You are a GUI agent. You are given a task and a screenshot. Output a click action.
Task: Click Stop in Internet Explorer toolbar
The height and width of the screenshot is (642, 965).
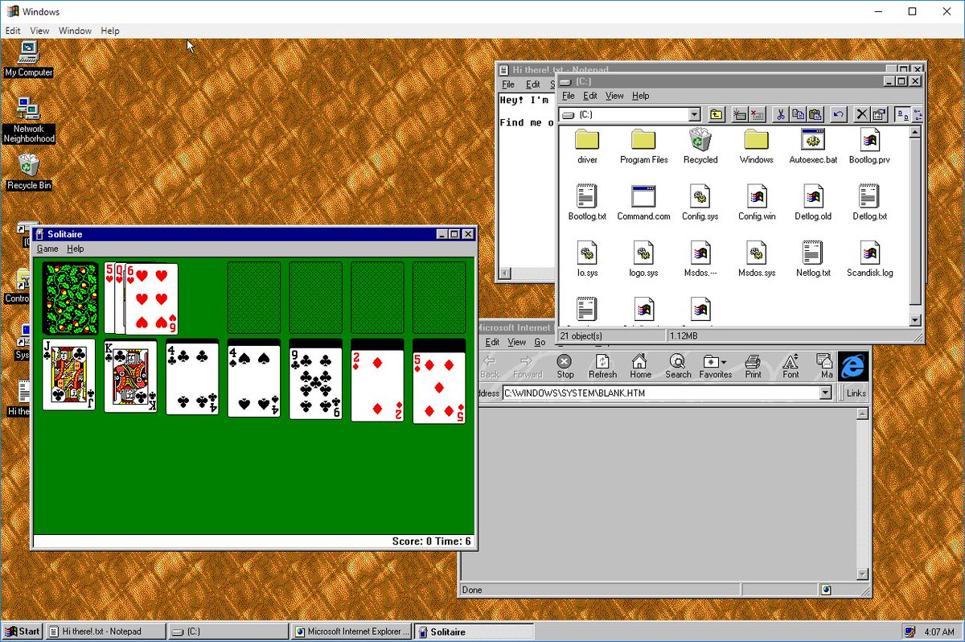(565, 367)
